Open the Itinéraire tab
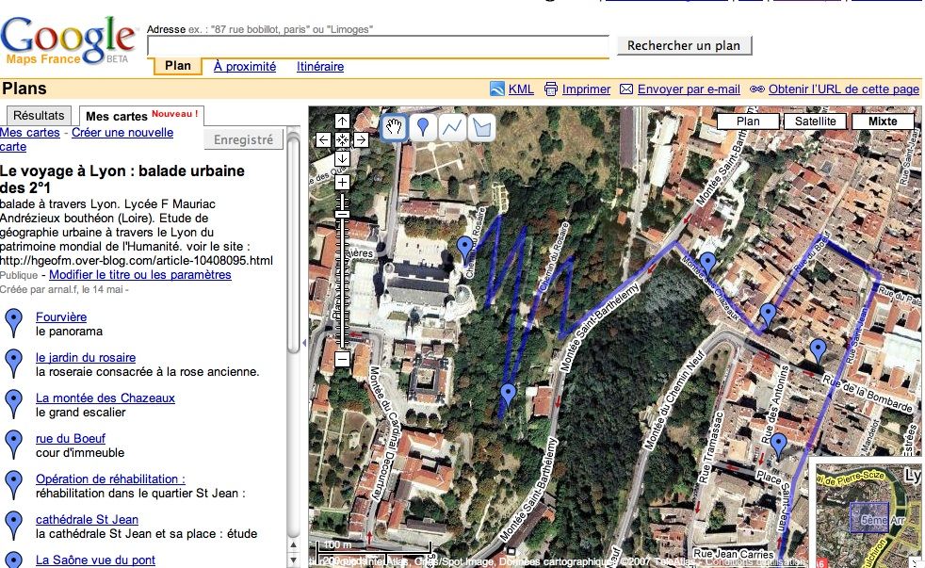This screenshot has width=925, height=568. tap(320, 67)
